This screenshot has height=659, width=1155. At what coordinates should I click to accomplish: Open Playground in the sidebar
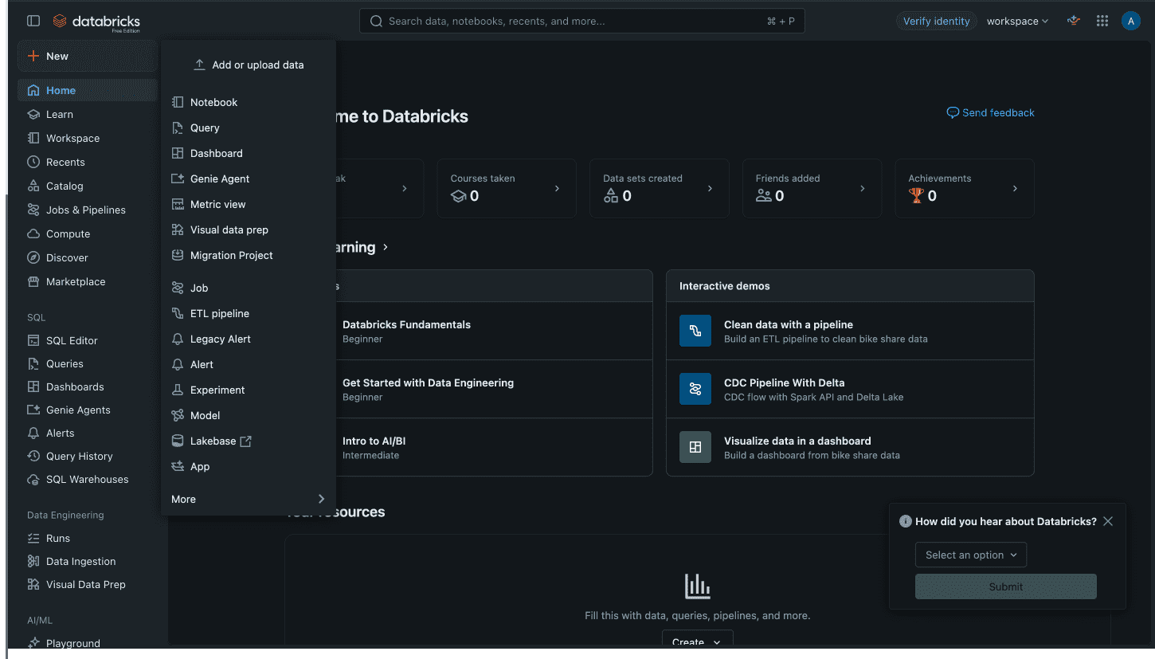tap(88, 643)
